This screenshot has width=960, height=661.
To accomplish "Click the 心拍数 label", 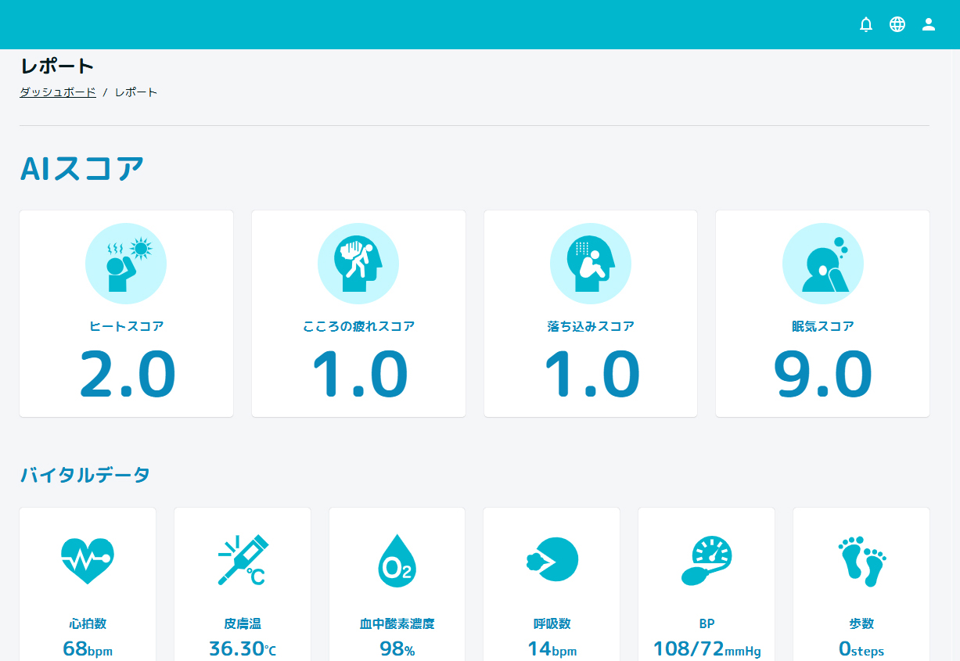I will click(88, 623).
